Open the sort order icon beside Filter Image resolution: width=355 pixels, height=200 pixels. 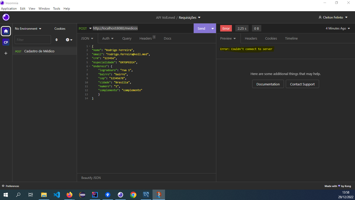pyautogui.click(x=56, y=40)
